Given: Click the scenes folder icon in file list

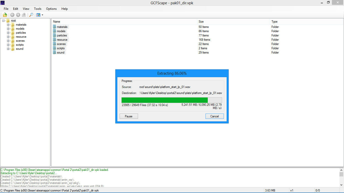Looking at the screenshot, I should coord(55,44).
